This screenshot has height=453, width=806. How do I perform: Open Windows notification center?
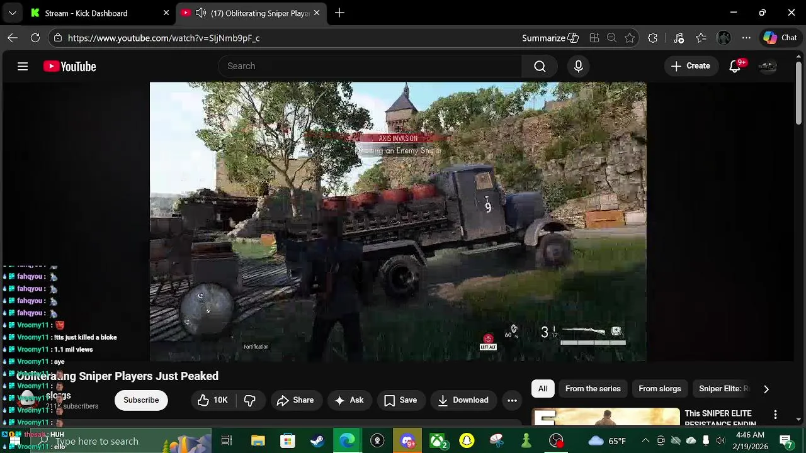tap(786, 441)
